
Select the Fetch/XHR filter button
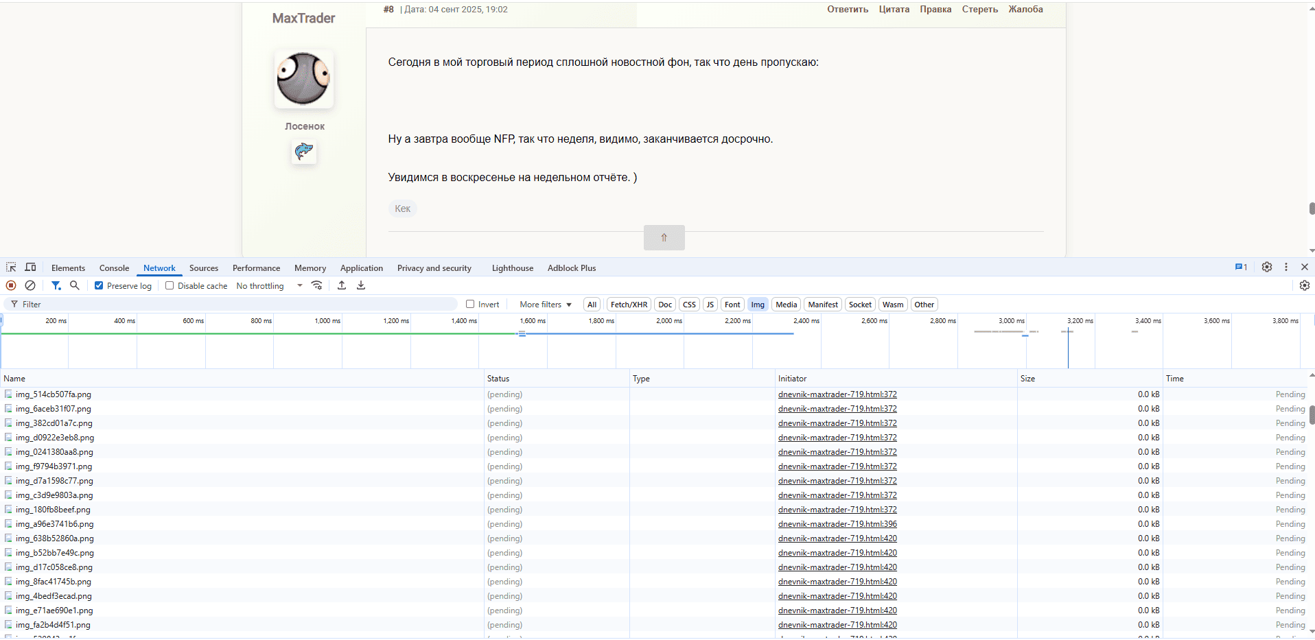tap(629, 305)
